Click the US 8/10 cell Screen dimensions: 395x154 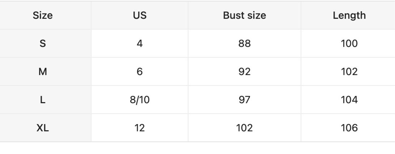[x=140, y=100]
